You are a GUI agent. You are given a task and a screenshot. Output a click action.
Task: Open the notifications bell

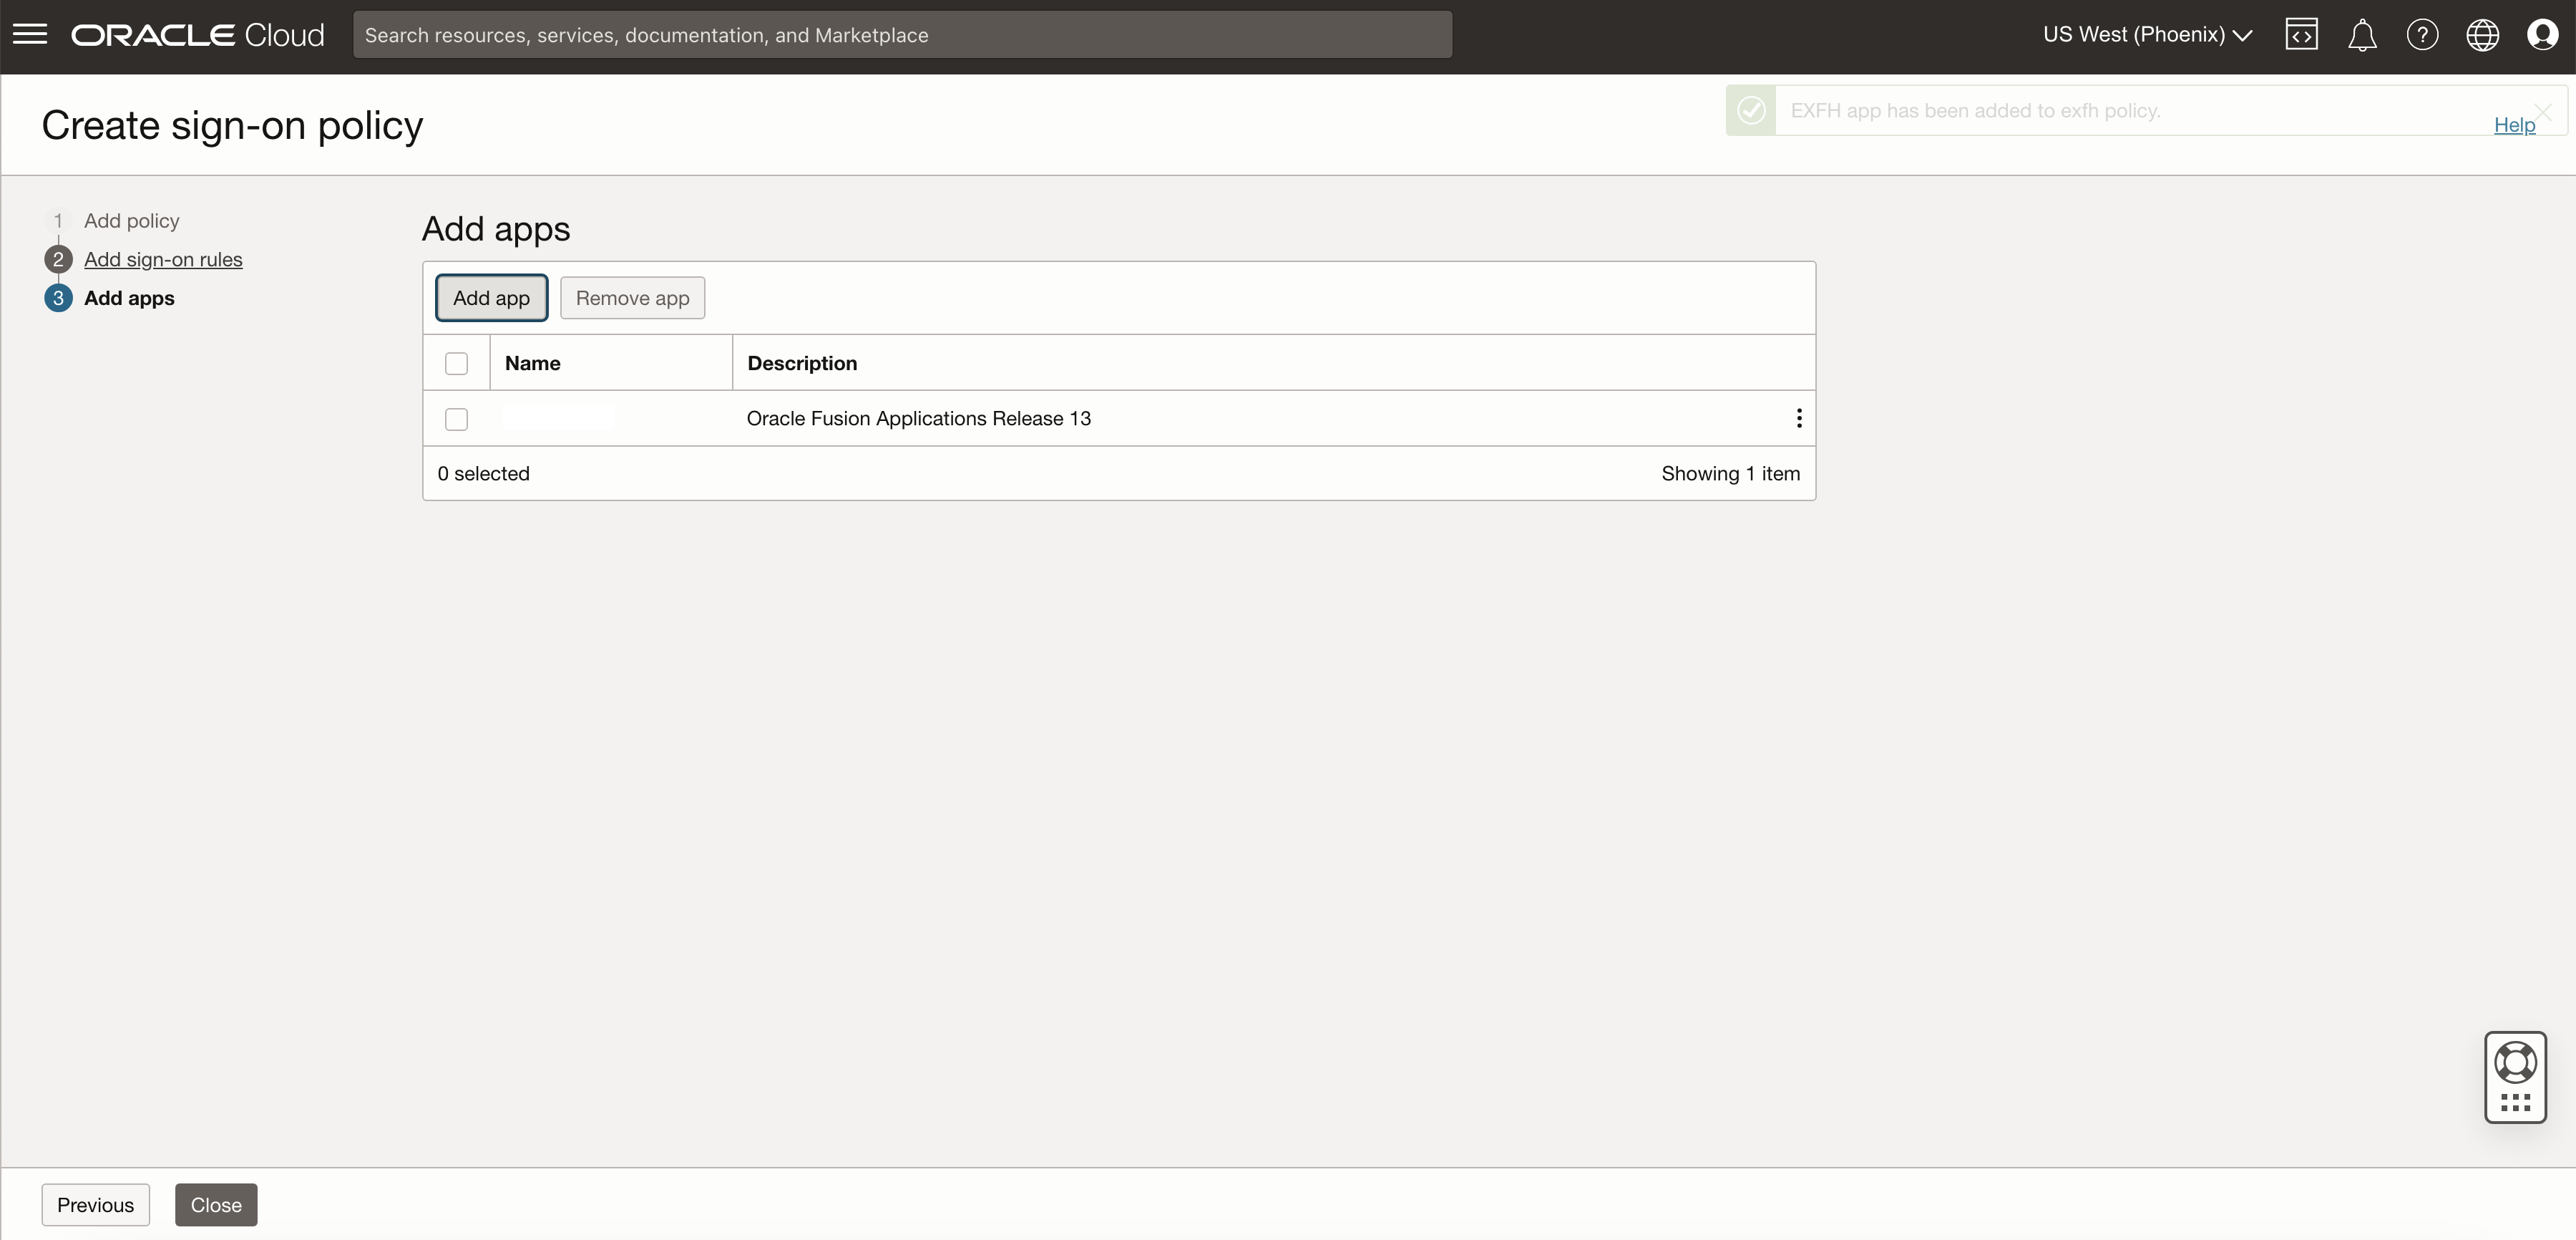click(x=2361, y=35)
